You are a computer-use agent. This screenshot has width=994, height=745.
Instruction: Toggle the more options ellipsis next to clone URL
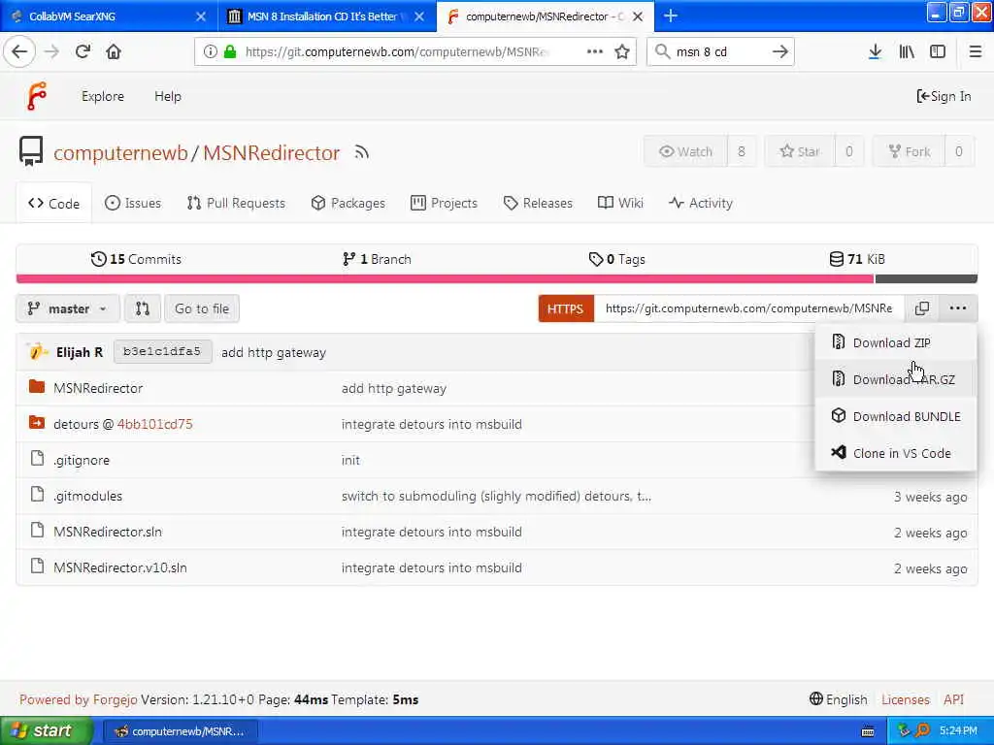click(958, 308)
